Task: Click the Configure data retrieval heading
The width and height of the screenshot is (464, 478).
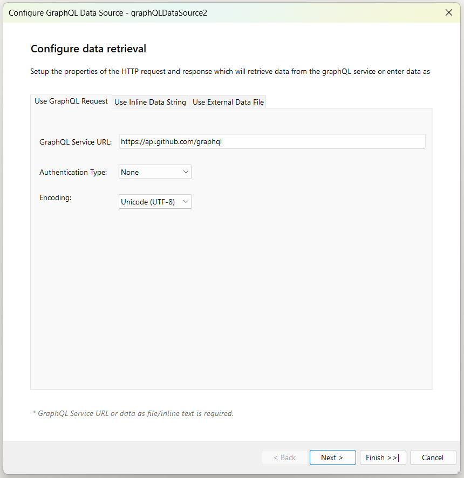Action: [x=88, y=49]
